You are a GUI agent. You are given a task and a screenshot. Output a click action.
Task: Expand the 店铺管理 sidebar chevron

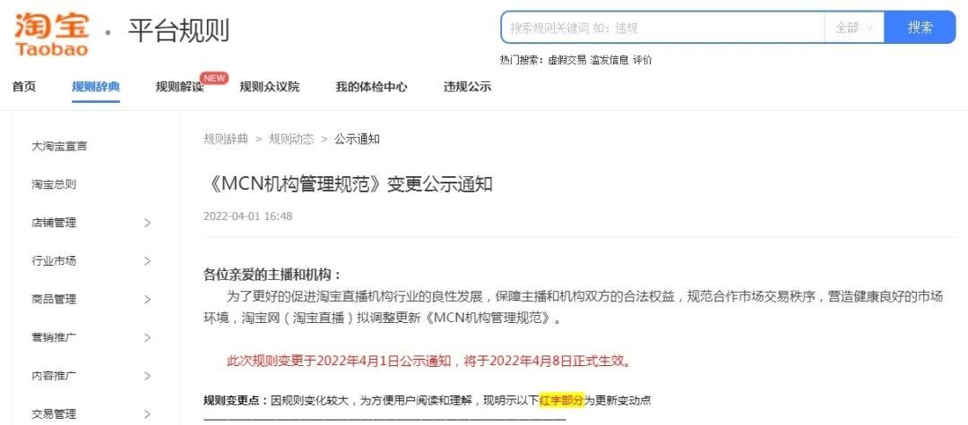pos(147,223)
